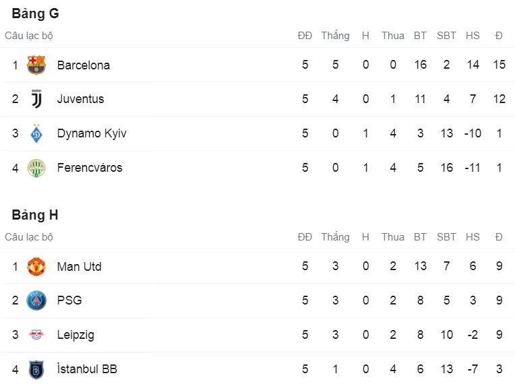Click the Bảng H group heading
515x386 pixels.
pyautogui.click(x=35, y=215)
